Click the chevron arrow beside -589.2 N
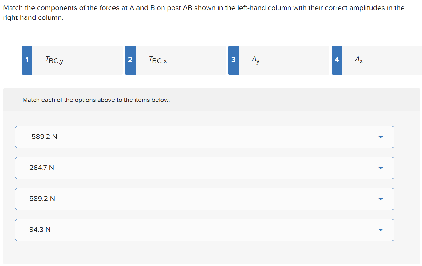The image size is (422, 266). click(x=381, y=137)
